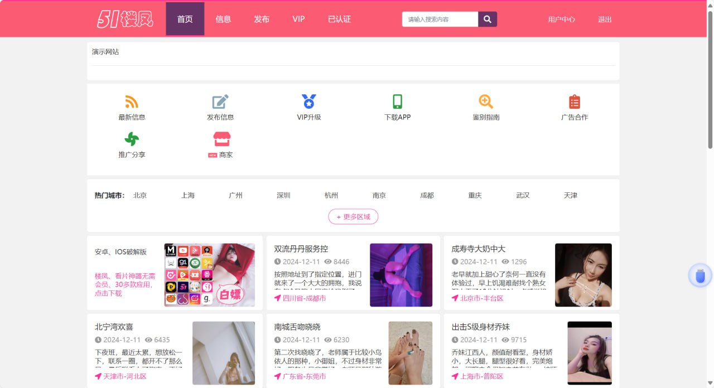Screen dimensions: 714x388
Task: Open the 商家 storefront icon
Action: pyautogui.click(x=221, y=139)
